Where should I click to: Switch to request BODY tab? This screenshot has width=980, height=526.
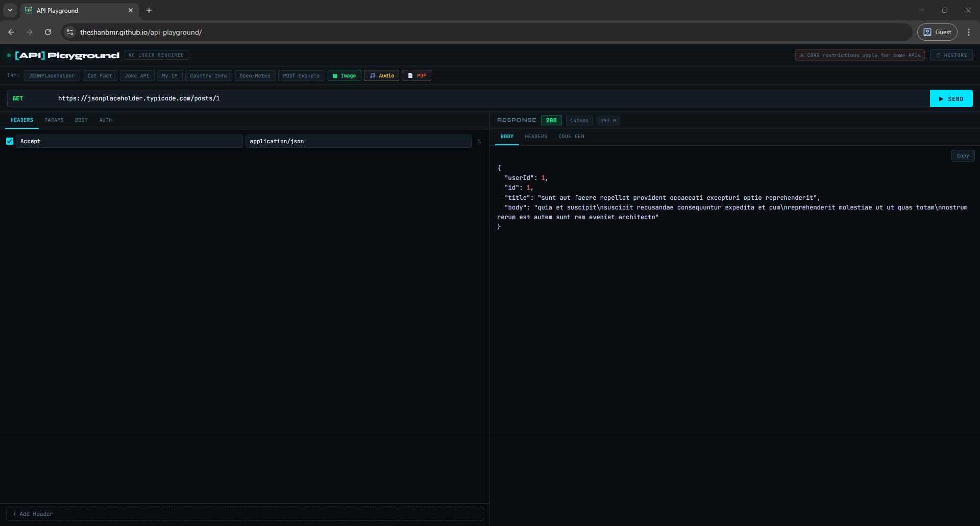81,120
